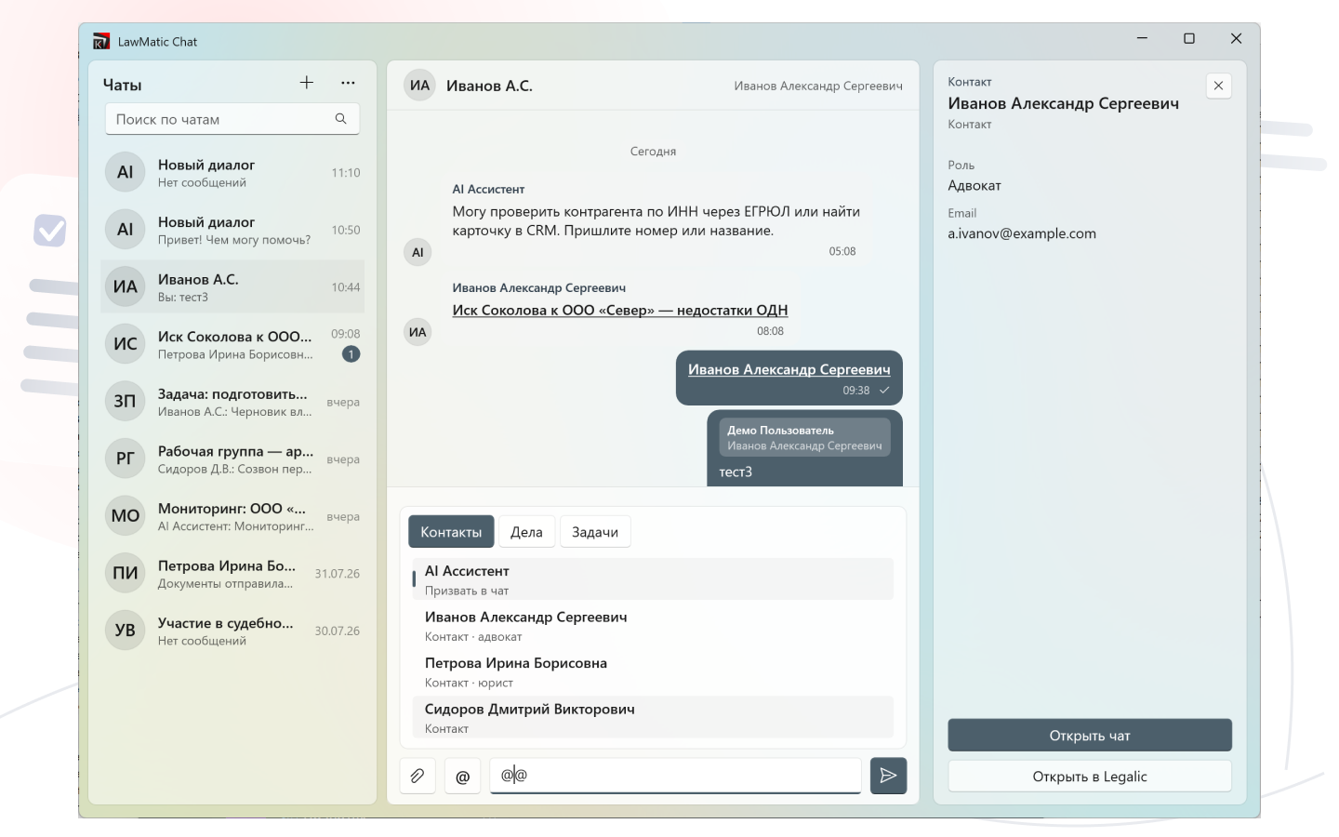Create new chat with the plus icon
The height and width of the screenshot is (837, 1339).
click(x=307, y=83)
